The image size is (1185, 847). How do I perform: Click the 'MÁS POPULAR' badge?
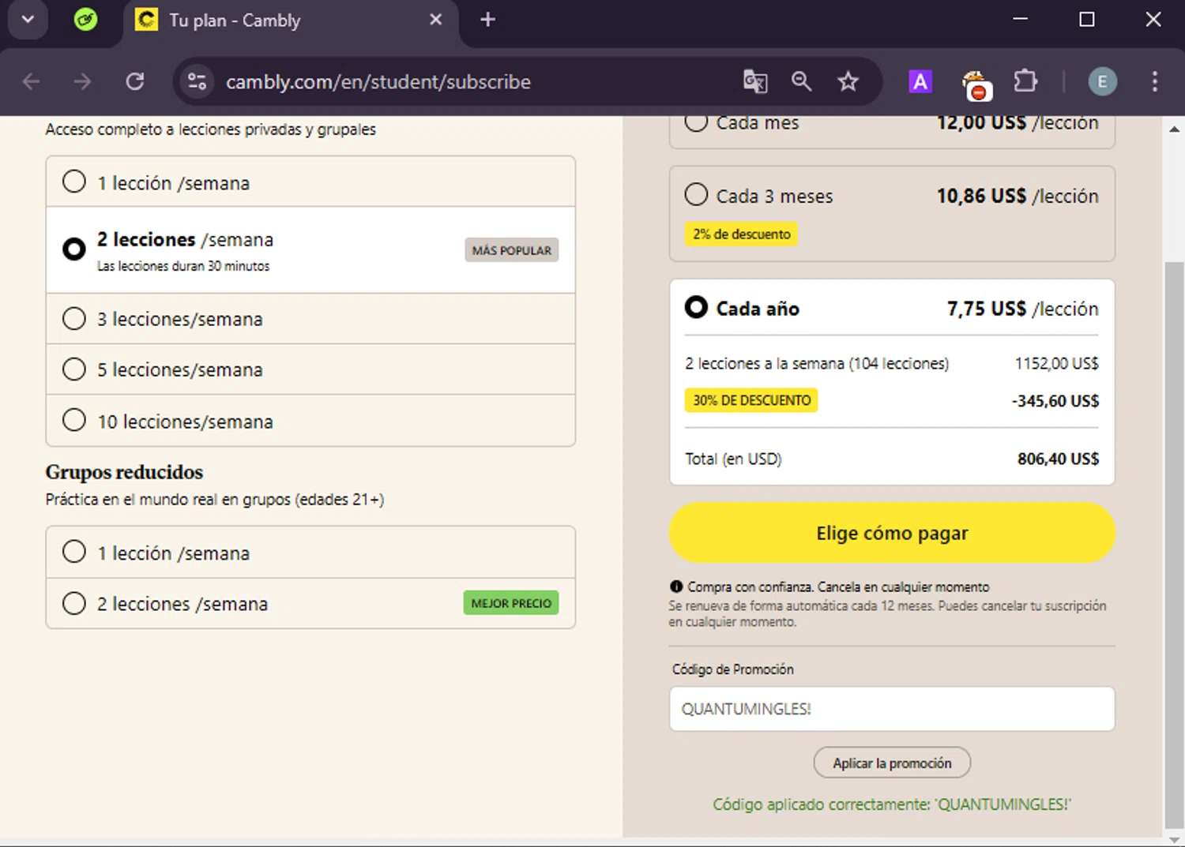click(512, 250)
